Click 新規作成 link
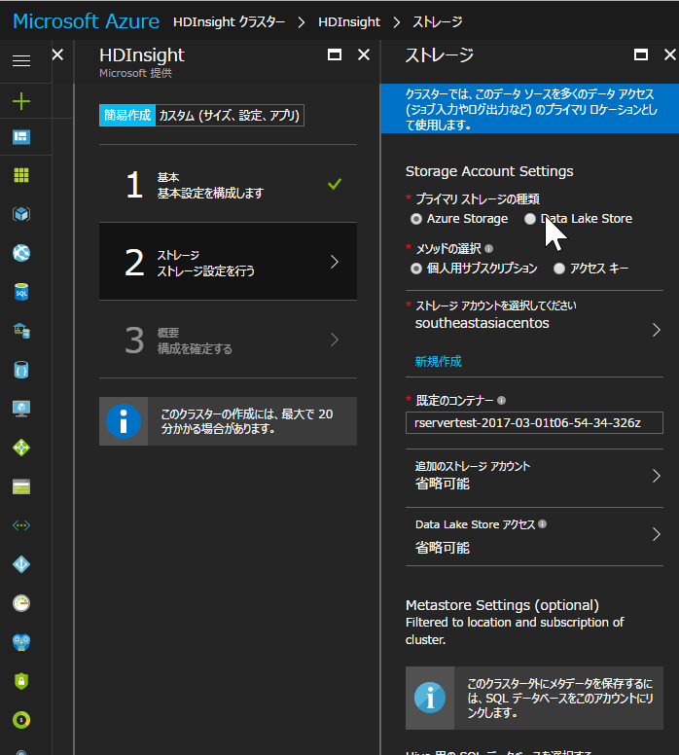The width and height of the screenshot is (679, 755). 438,362
